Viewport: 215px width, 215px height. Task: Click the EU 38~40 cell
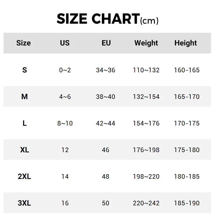tap(106, 97)
